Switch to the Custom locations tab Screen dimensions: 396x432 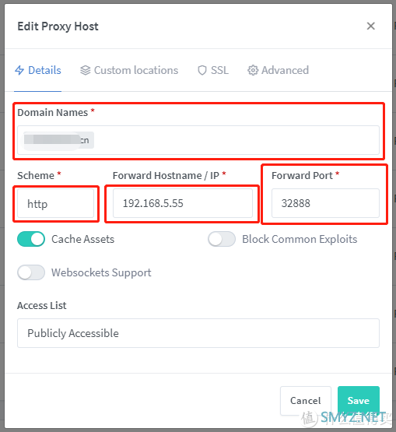129,70
